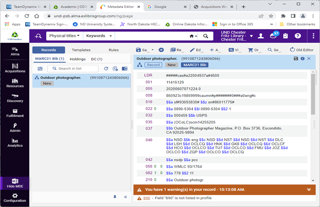Click the Record button in header

pos(153,65)
